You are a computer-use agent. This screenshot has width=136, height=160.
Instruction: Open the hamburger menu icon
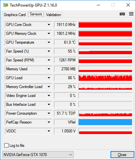point(131,14)
